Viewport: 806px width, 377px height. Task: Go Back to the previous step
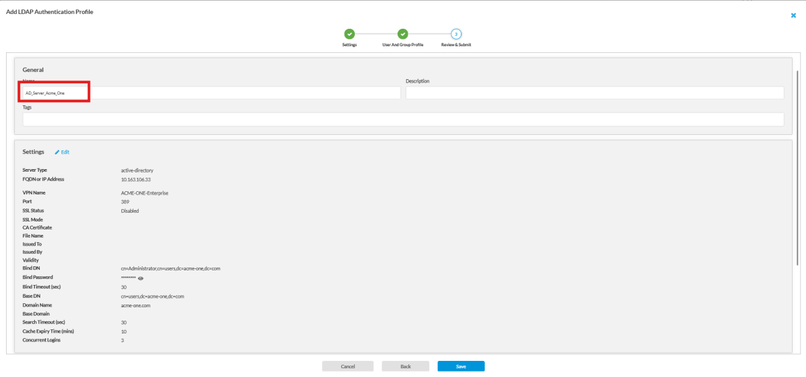[x=405, y=366]
